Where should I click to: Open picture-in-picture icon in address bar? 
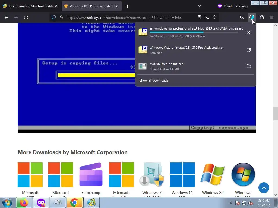(207, 18)
